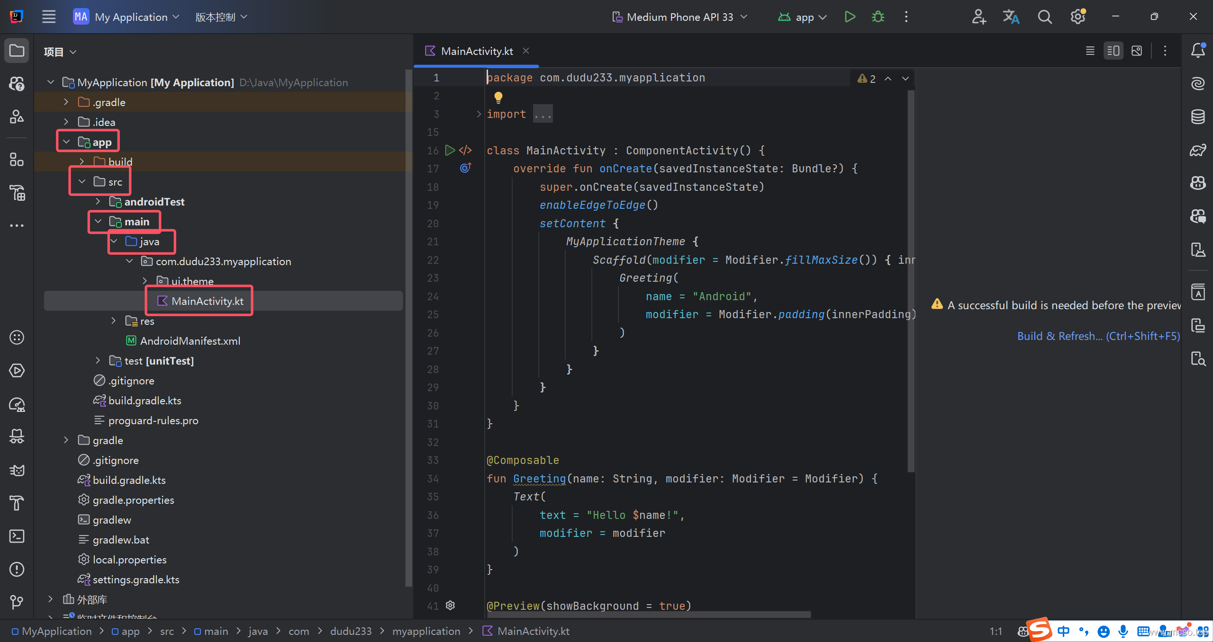Image resolution: width=1213 pixels, height=642 pixels.
Task: Open Gradle elephant icon in right sidebar
Action: pos(1198,150)
